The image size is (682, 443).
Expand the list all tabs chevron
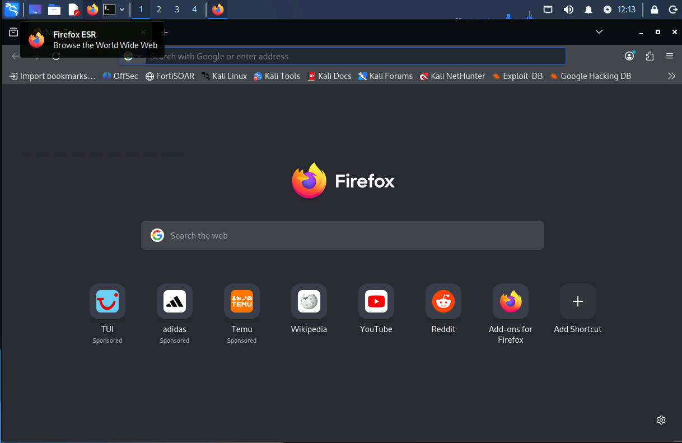point(599,32)
